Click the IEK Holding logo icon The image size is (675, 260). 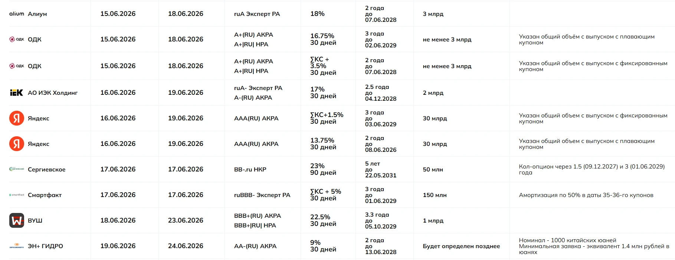pos(17,93)
